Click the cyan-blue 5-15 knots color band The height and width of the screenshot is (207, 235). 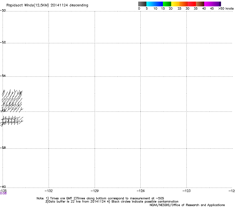tap(155, 4)
